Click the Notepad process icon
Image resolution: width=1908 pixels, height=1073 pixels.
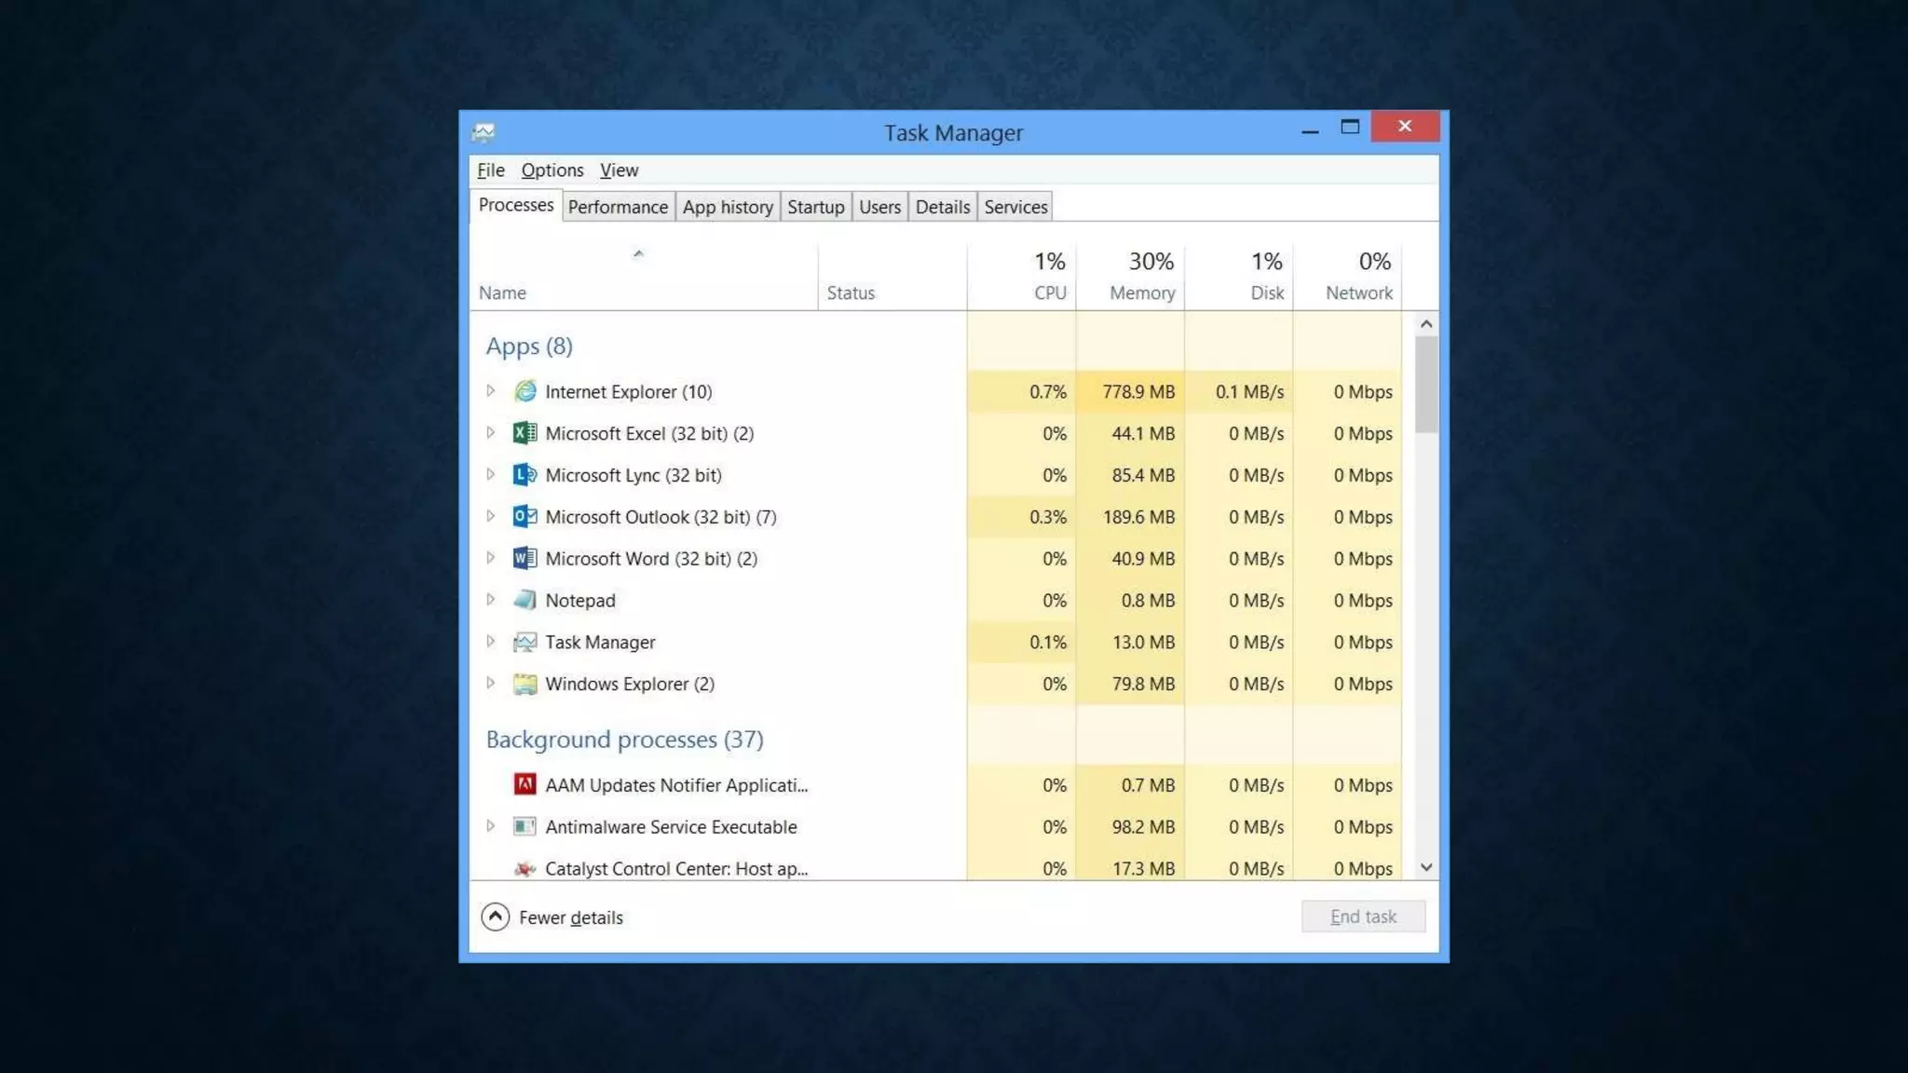[x=525, y=600]
